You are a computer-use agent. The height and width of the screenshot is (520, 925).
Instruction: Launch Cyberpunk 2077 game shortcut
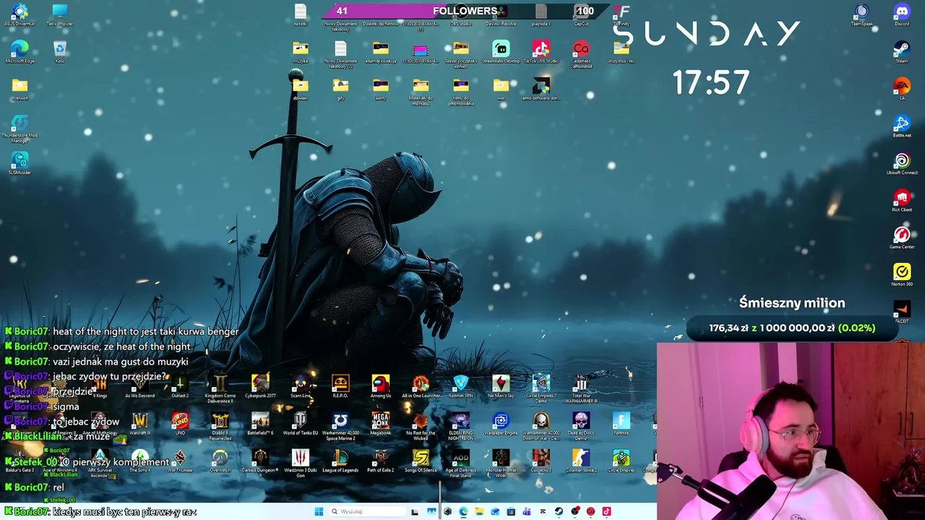[x=260, y=386]
